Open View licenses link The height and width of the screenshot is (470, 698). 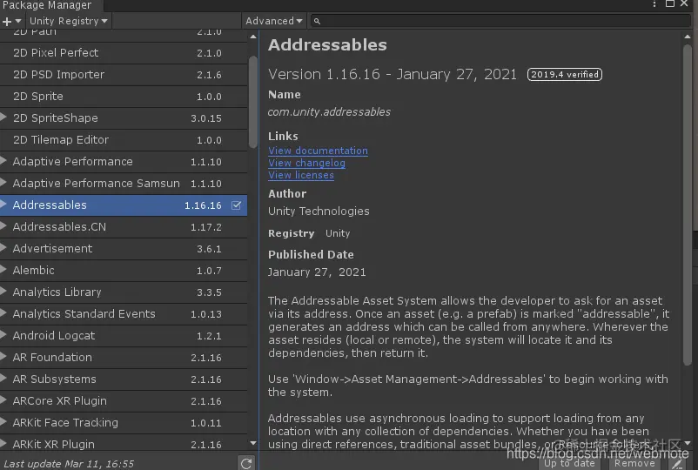[301, 175]
